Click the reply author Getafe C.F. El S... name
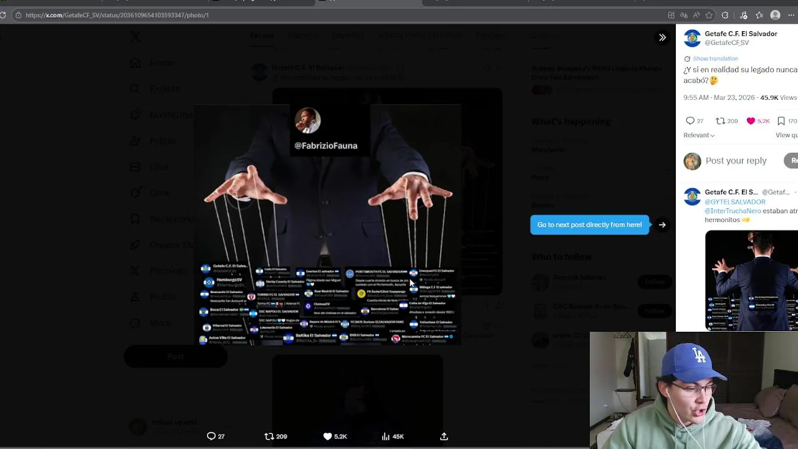798x449 pixels. (731, 192)
